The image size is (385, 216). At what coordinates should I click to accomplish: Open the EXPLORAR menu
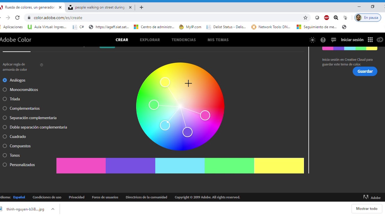coord(150,40)
